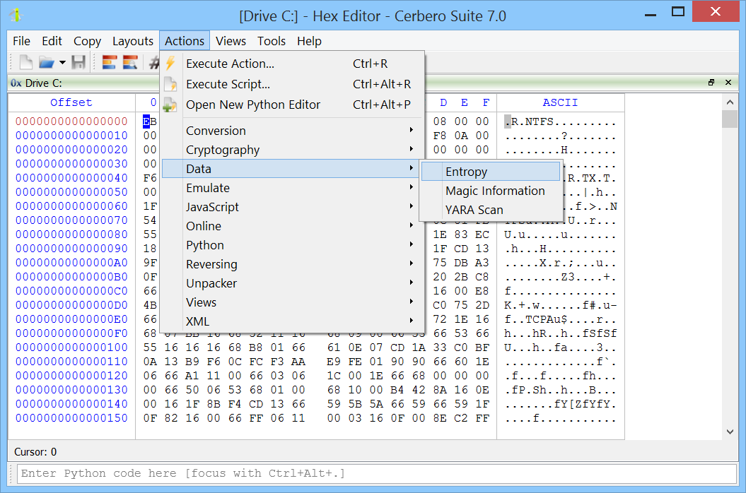746x493 pixels.
Task: Click the ASCII column header
Action: click(560, 102)
